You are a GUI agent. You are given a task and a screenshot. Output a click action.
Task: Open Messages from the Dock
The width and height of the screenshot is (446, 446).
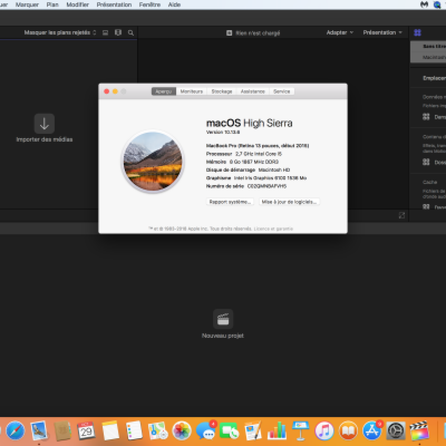[206, 431]
